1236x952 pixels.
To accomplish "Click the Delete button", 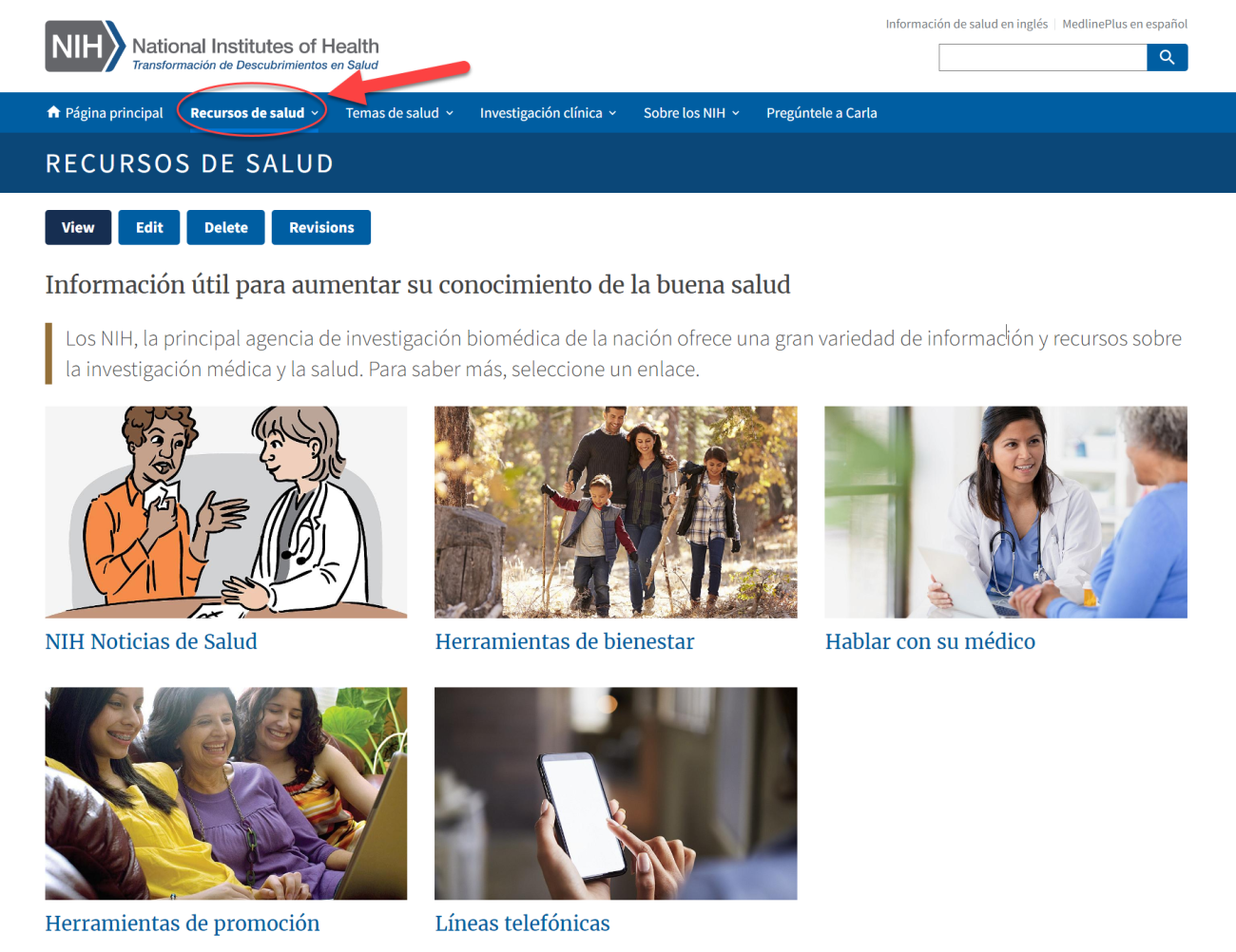I will (225, 227).
